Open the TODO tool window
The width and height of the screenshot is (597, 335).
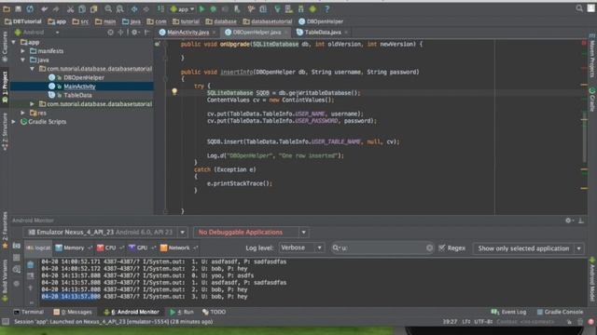click(x=215, y=312)
